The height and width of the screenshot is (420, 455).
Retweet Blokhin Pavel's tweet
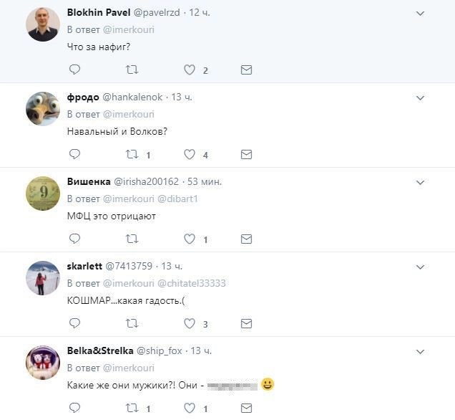coord(132,70)
